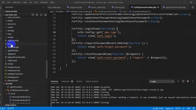Open the artisan file
This screenshot has height=110, width=196.
[10, 64]
